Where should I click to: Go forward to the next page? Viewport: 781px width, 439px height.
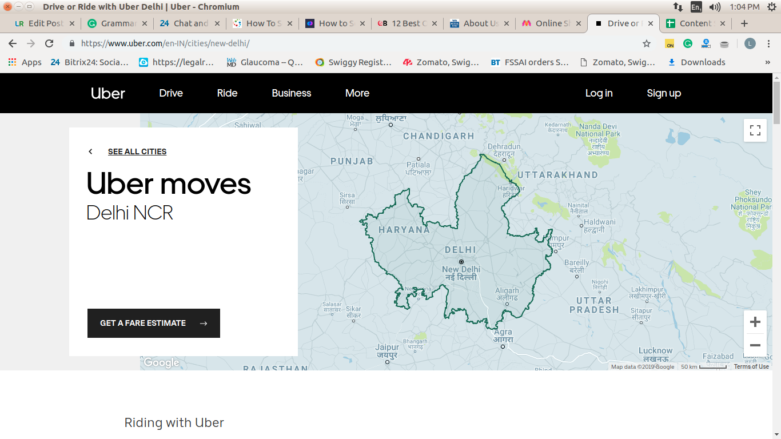(31, 43)
